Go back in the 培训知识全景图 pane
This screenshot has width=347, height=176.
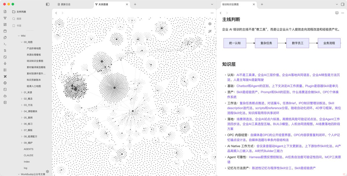(221, 13)
